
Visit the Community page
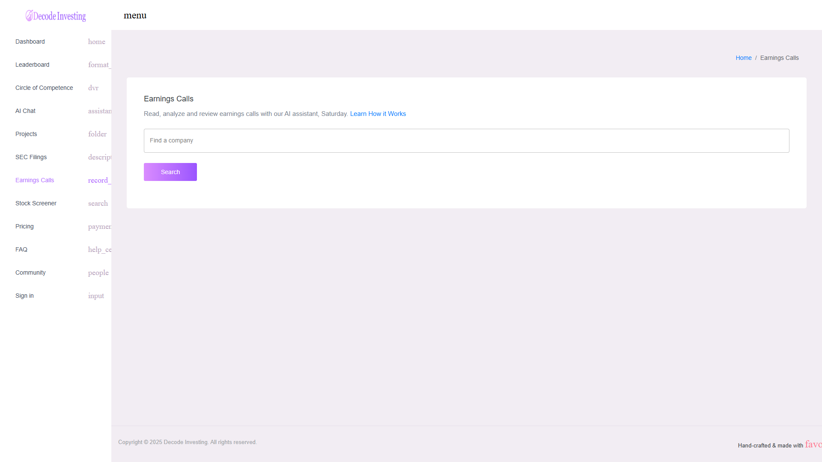click(30, 272)
